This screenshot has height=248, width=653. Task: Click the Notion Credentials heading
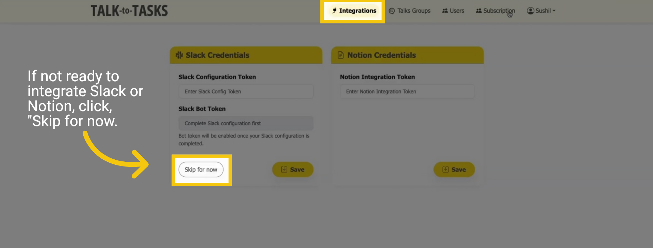[x=382, y=55]
